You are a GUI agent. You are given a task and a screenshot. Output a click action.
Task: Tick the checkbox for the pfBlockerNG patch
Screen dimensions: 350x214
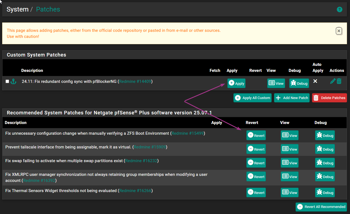click(x=7, y=81)
